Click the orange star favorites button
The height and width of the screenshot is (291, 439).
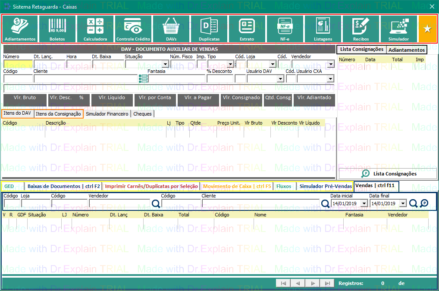coord(427,29)
